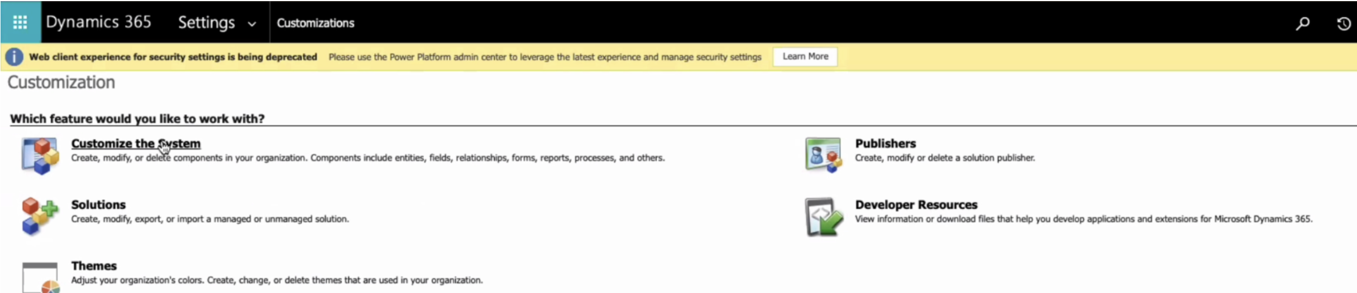Click 'export, or import a managed' description
Viewport: 1357px width, 293px height.
tap(210, 219)
